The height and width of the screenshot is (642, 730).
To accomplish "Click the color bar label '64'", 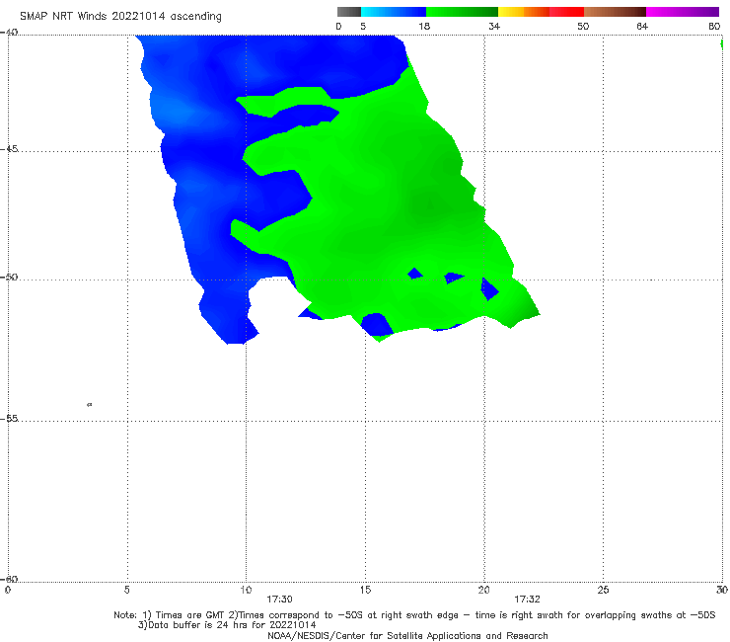I will [642, 26].
